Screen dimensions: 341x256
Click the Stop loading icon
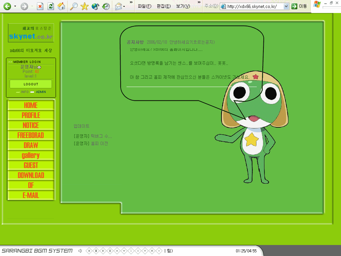tap(40, 6)
